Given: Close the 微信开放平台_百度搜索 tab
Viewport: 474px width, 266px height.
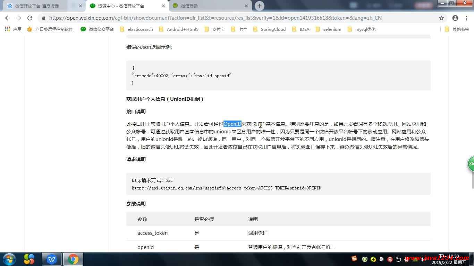Looking at the screenshot, I should (80, 6).
